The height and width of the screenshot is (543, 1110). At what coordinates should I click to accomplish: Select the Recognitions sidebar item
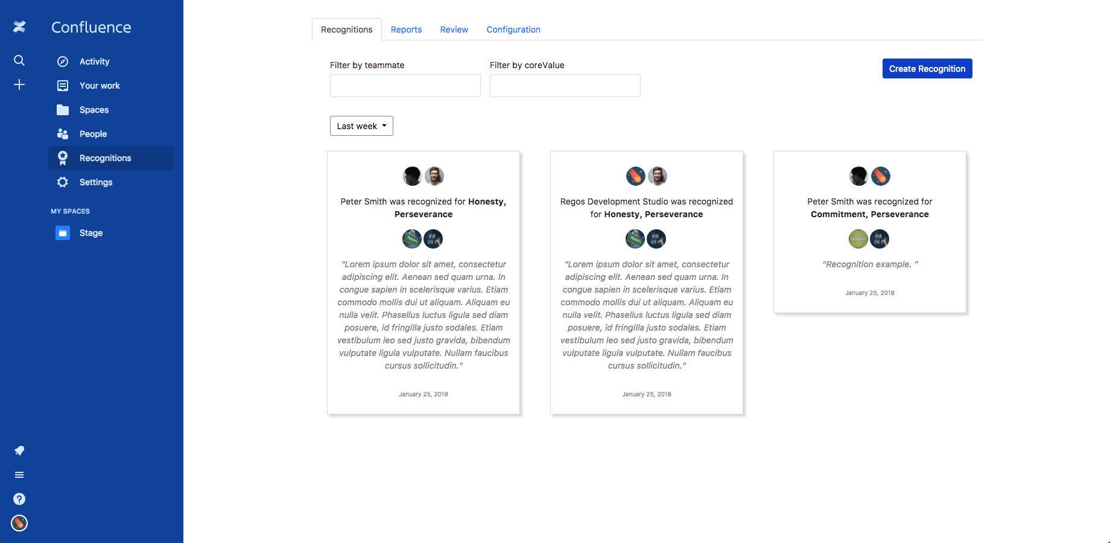click(105, 157)
